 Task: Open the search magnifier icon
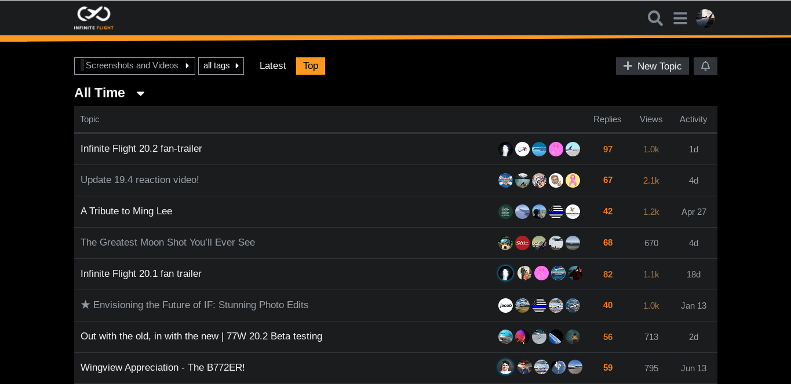pyautogui.click(x=655, y=19)
